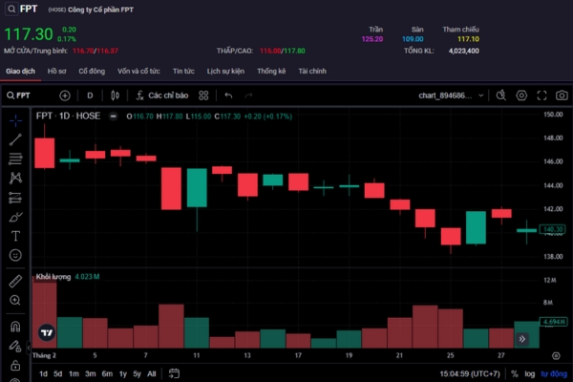Screen dimensions: 573x382
Task: Click the TỔNG KL value 4,023,400
Action: 464,51
